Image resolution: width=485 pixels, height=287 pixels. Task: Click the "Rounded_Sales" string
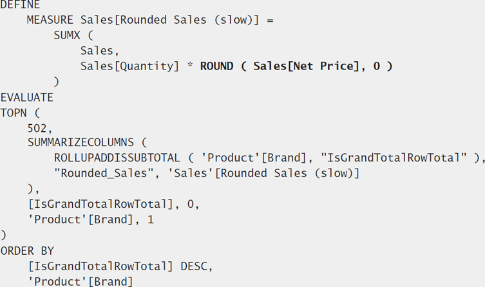[x=103, y=173]
